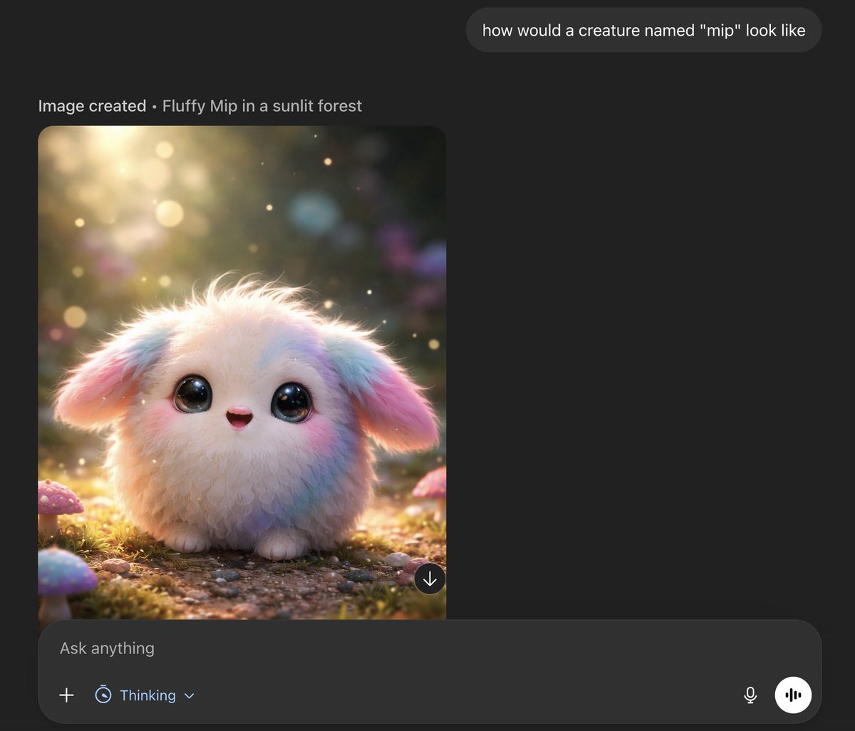Viewport: 855px width, 731px height.
Task: Click the Mip creature picture to enlarge it
Action: [x=242, y=370]
